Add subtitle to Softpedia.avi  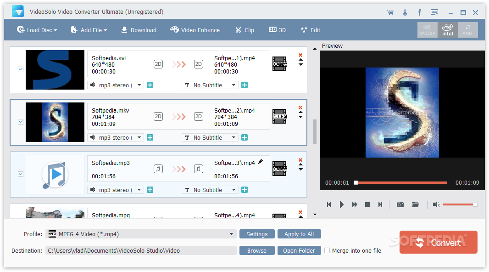244,85
